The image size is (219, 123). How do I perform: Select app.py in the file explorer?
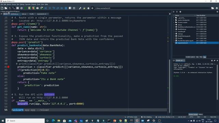[x=180, y=25]
